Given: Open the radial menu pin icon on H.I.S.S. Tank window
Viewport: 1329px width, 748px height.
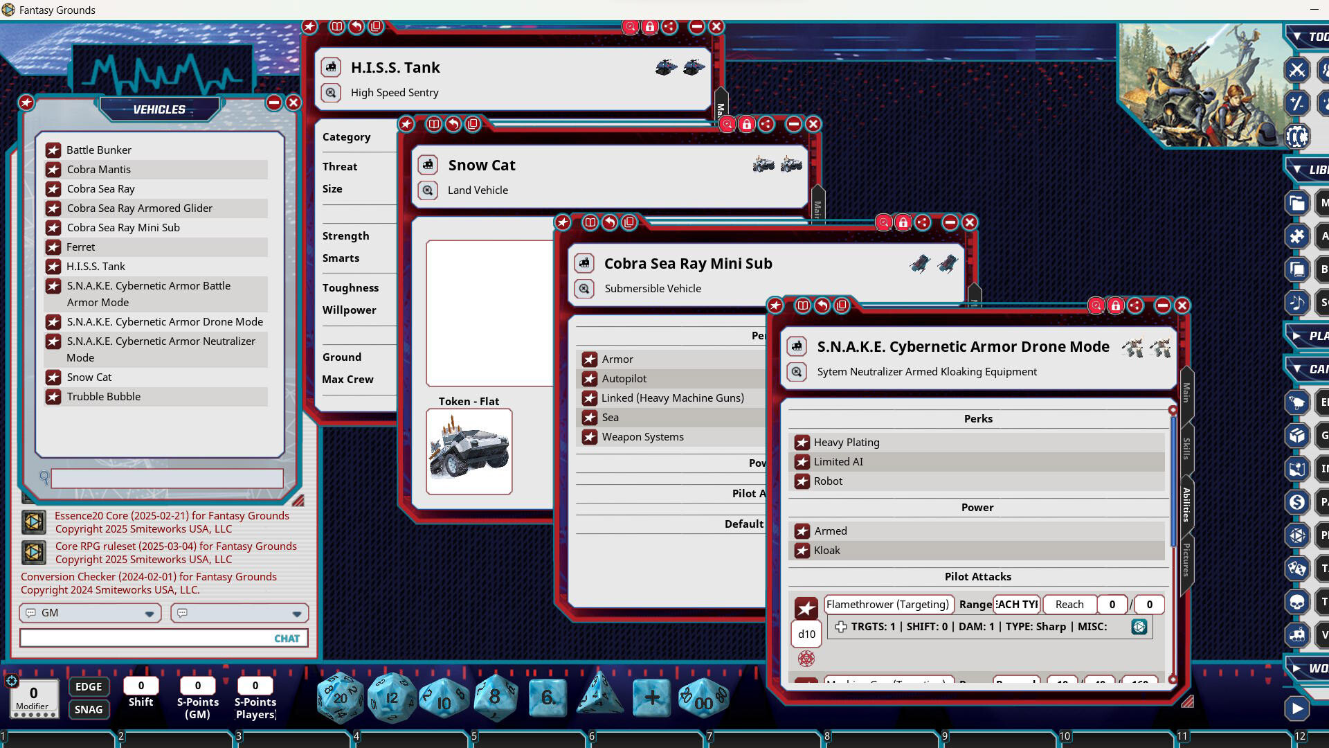Looking at the screenshot, I should click(x=309, y=27).
